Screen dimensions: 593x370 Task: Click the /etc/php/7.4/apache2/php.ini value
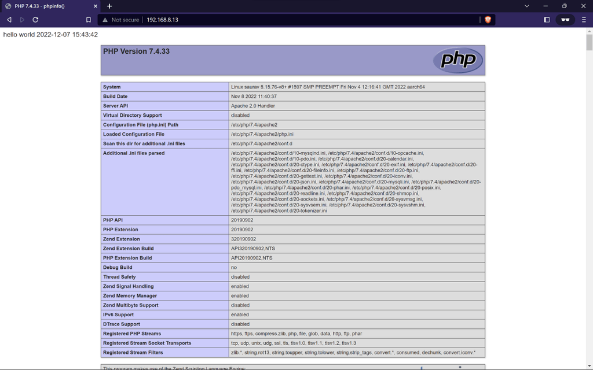point(262,134)
